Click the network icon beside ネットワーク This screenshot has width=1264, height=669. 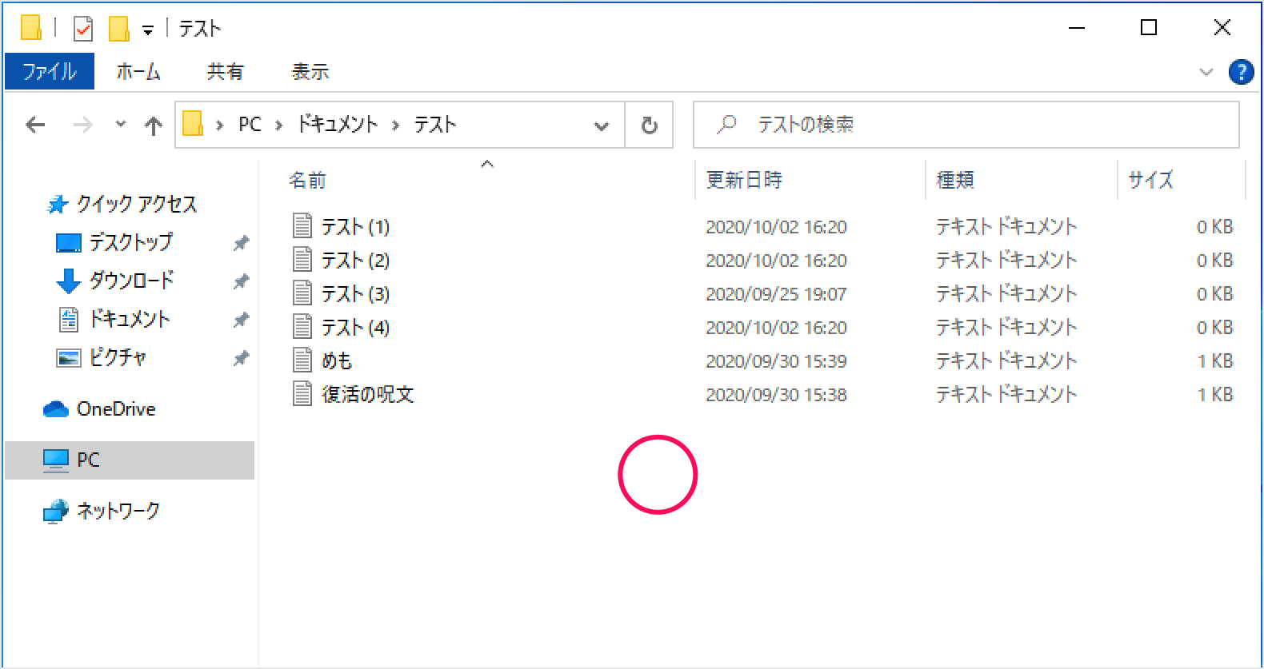click(56, 512)
